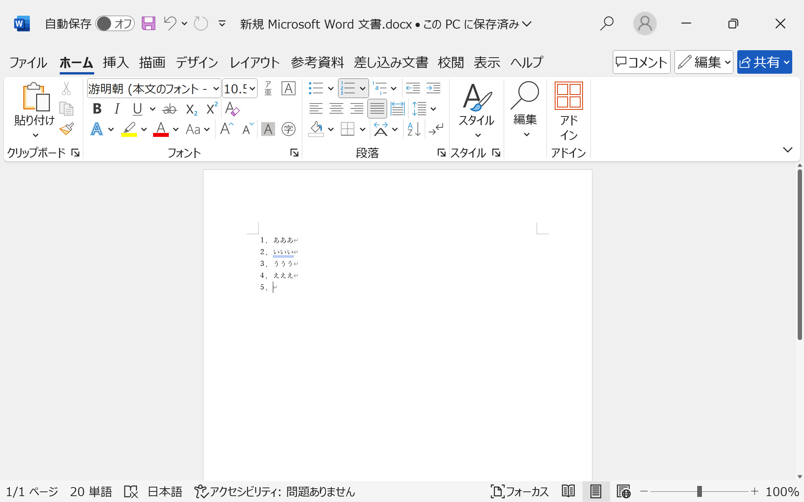Click フォーカス mode in status bar
804x502 pixels.
[x=519, y=491]
